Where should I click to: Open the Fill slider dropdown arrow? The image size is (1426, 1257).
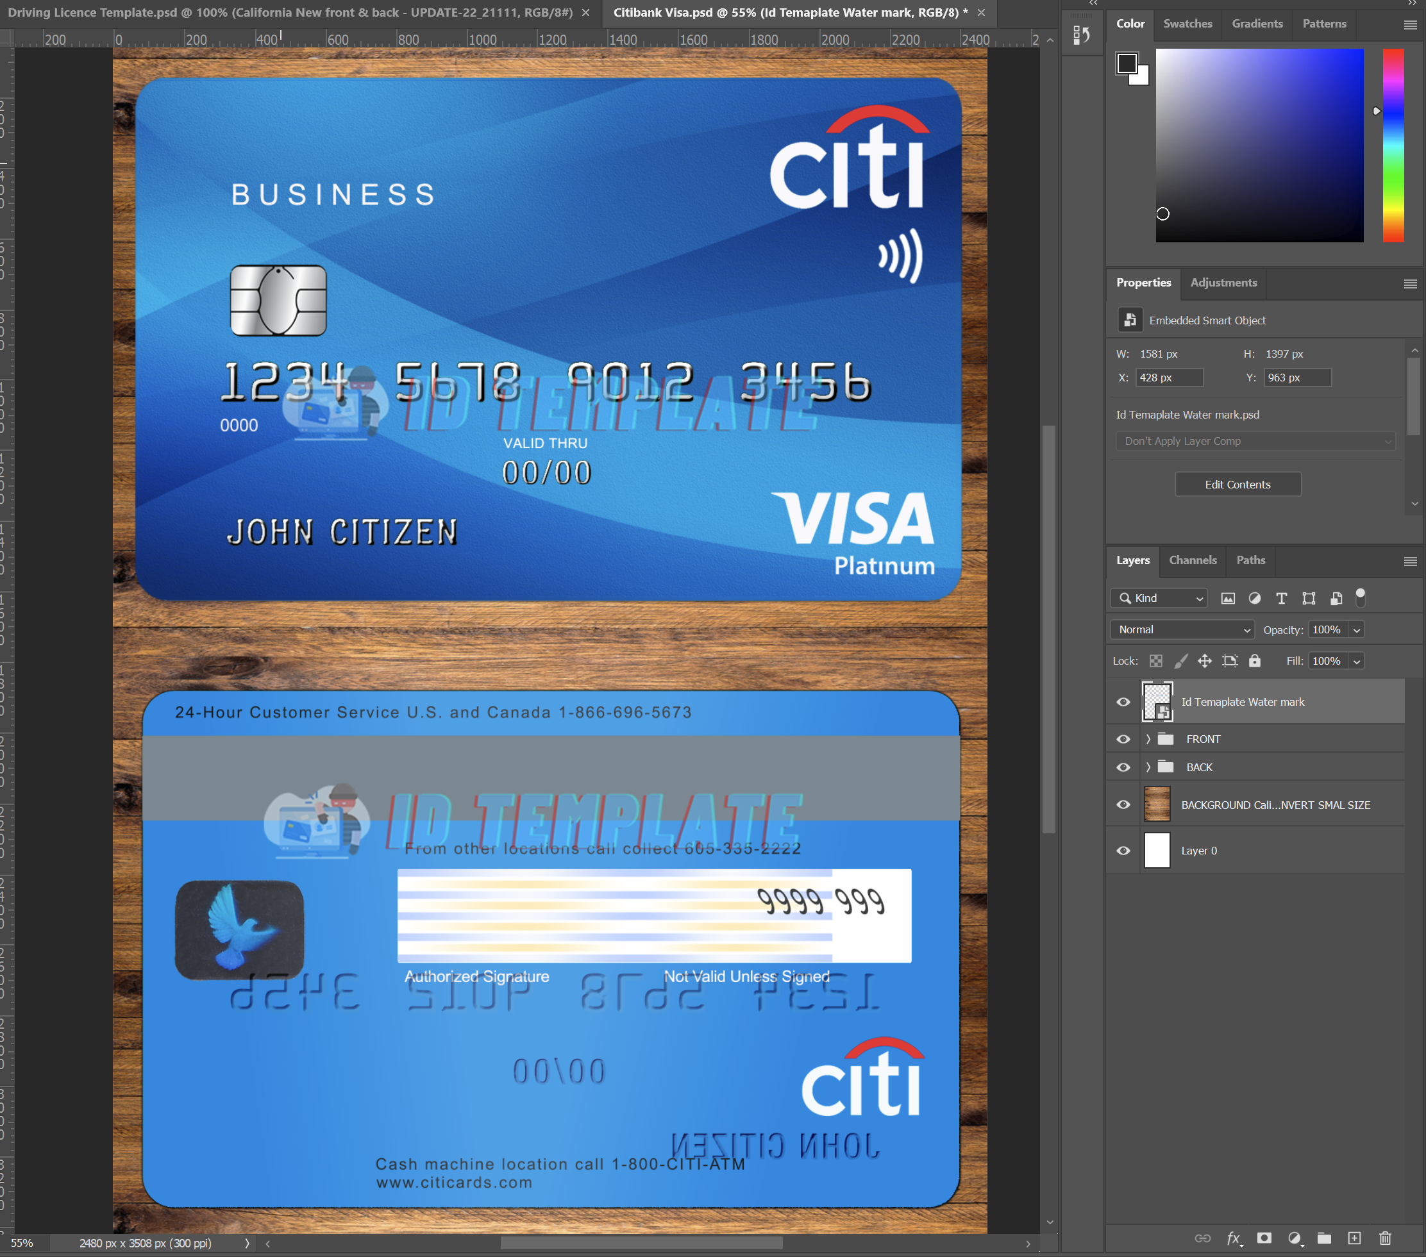coord(1357,662)
